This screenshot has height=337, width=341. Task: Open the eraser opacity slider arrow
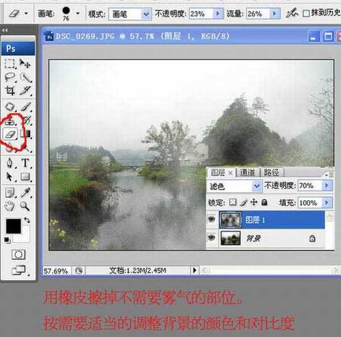(218, 14)
